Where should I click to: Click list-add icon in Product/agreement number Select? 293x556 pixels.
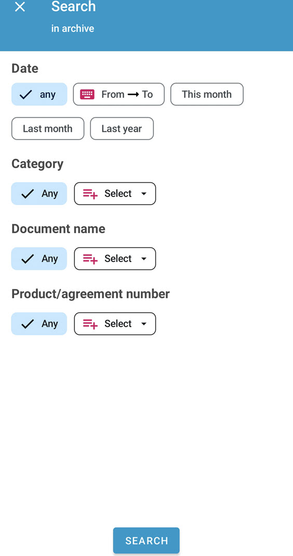pyautogui.click(x=90, y=324)
